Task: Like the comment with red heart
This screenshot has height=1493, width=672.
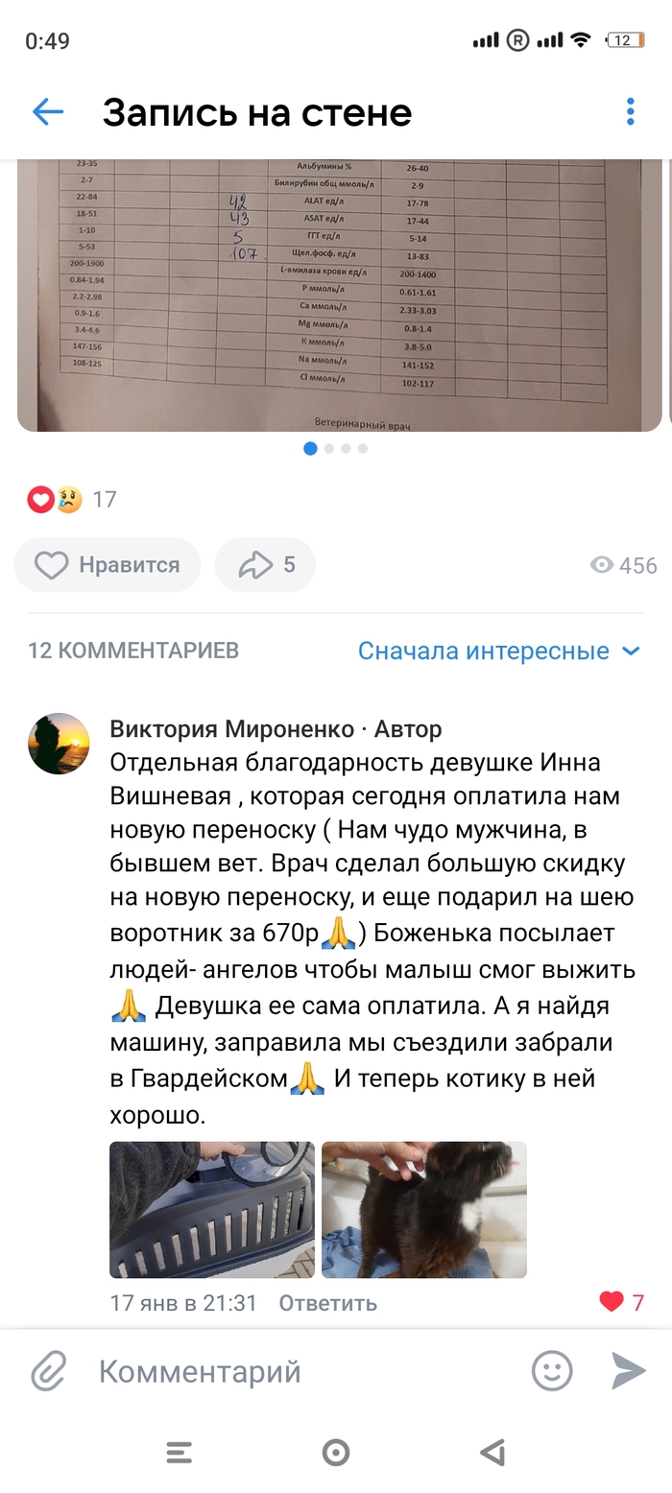Action: [612, 1302]
